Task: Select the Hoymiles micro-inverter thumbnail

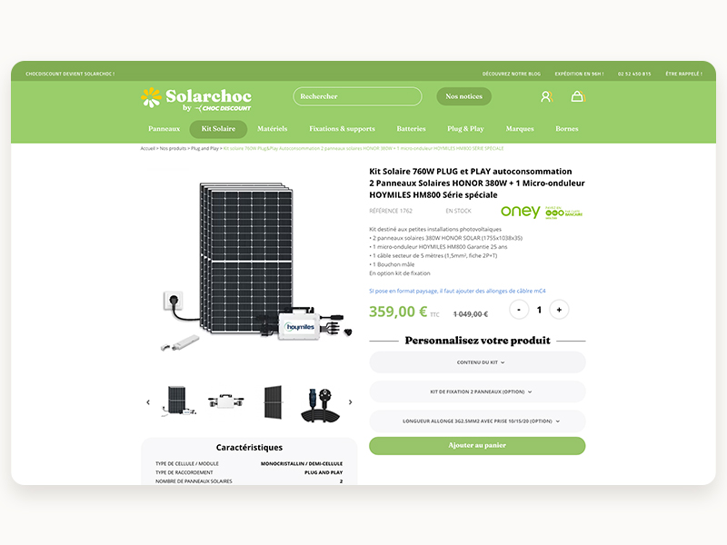Action: click(x=225, y=401)
